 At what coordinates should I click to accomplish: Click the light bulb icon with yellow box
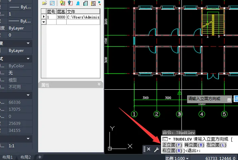point(63,3)
